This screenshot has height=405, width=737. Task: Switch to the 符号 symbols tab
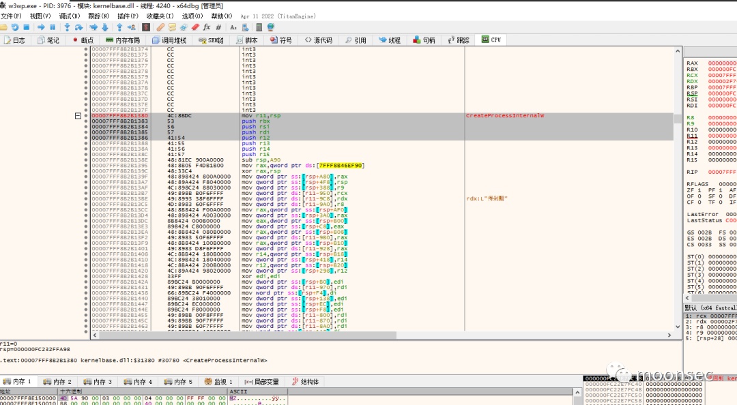281,40
